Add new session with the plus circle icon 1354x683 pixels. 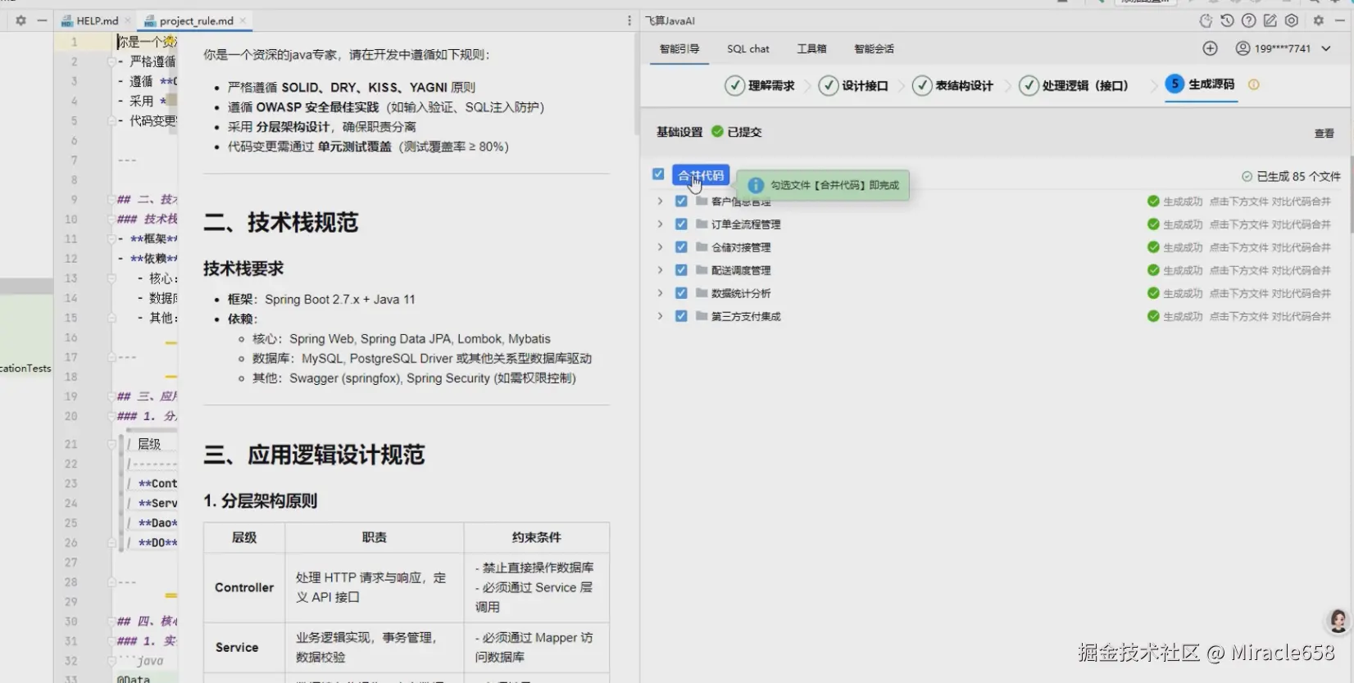1210,48
